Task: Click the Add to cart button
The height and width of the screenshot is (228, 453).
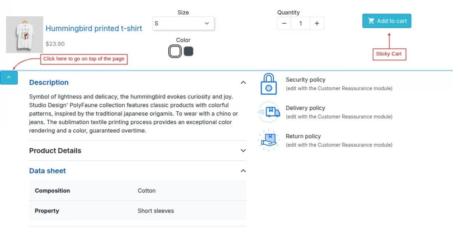Action: [x=387, y=21]
